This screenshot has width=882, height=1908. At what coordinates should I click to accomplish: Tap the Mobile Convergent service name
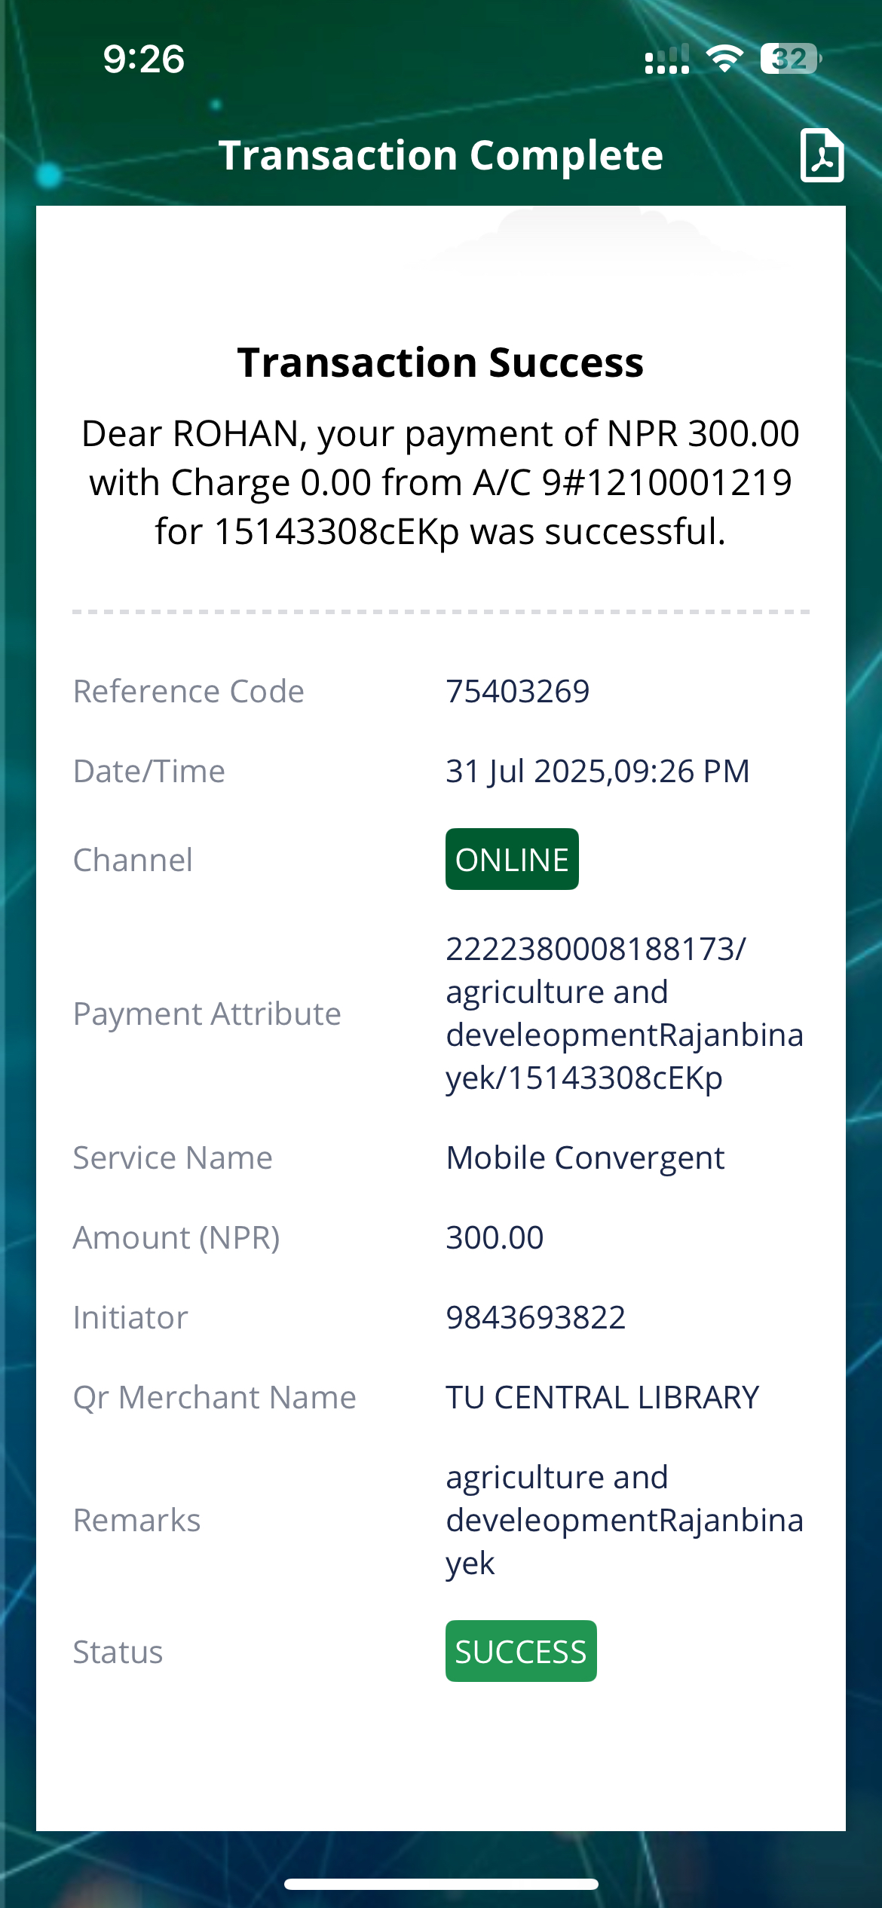pos(585,1158)
